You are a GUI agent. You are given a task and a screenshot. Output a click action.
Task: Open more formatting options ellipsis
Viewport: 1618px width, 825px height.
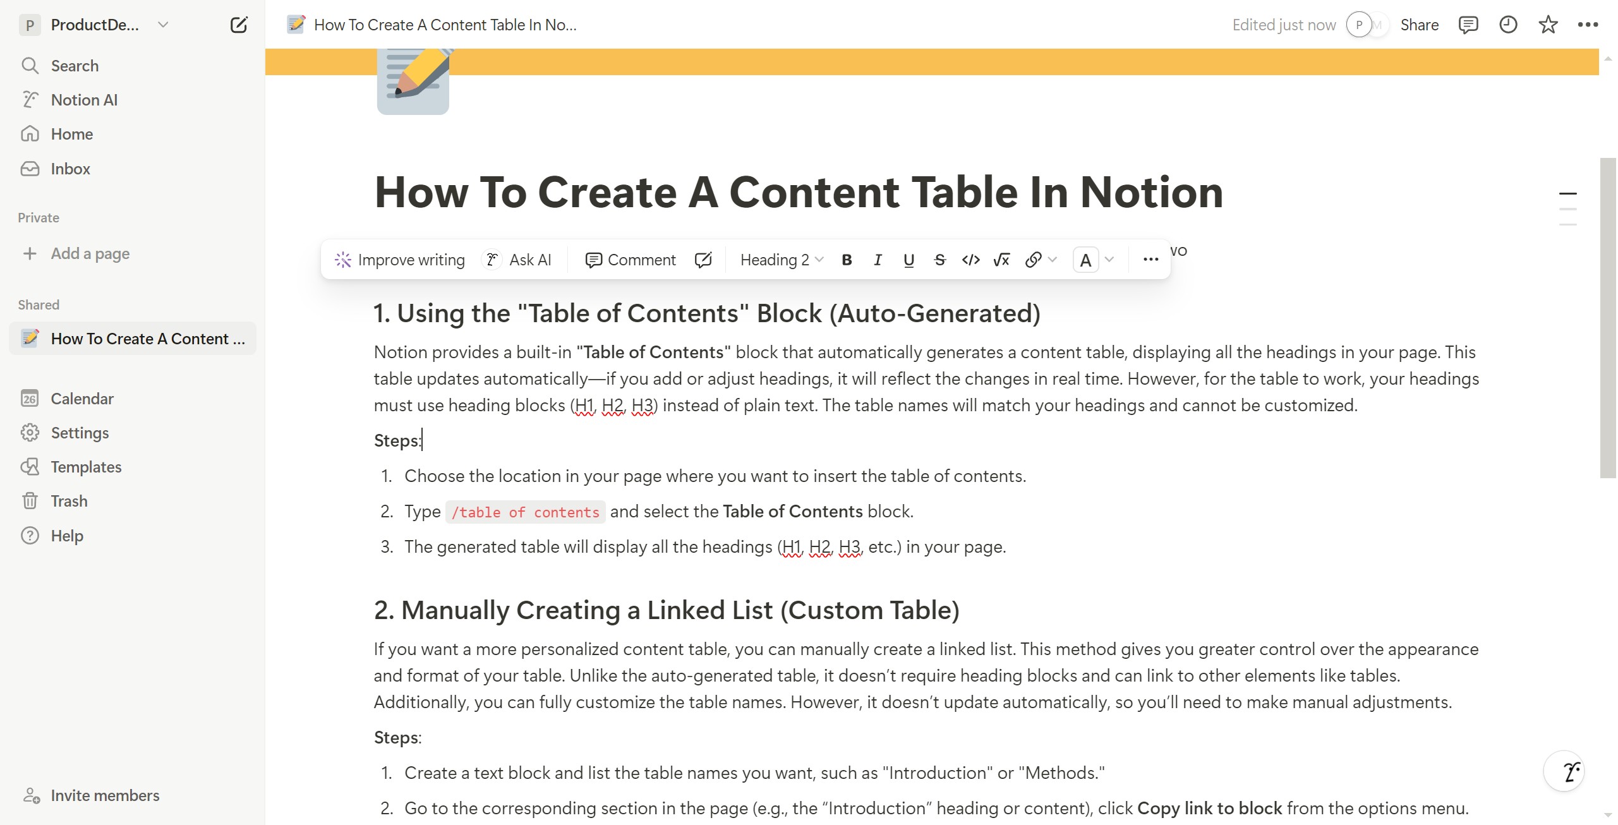tap(1150, 260)
